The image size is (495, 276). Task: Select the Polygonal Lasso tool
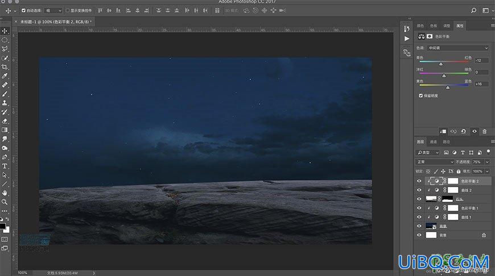pyautogui.click(x=5, y=49)
